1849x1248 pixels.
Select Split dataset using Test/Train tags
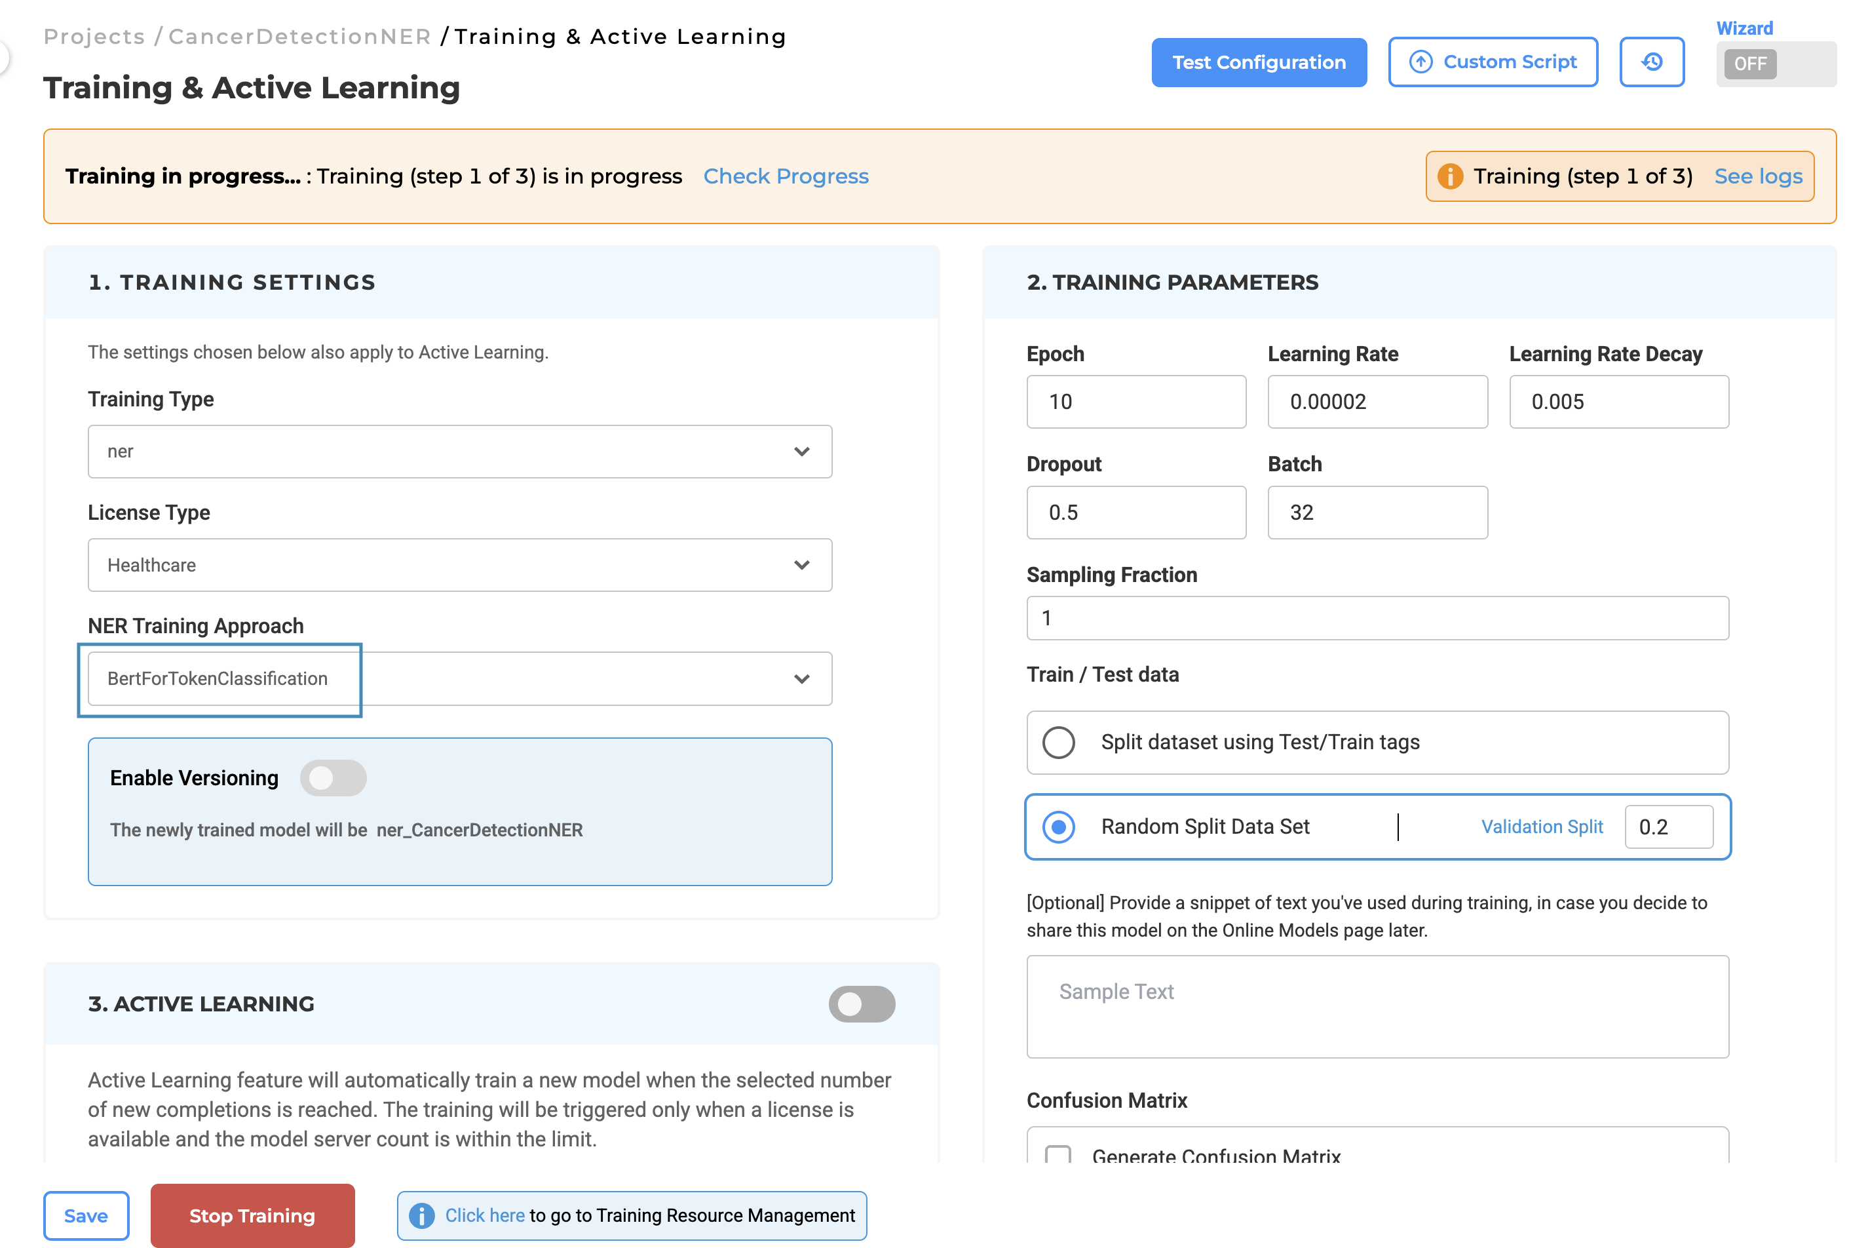[x=1058, y=742]
